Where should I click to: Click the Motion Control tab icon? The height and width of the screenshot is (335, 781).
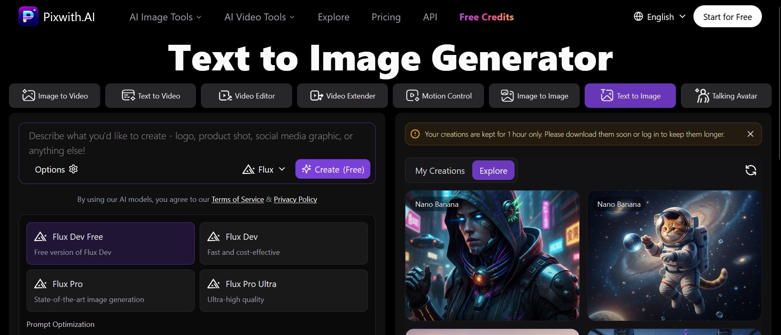(412, 96)
